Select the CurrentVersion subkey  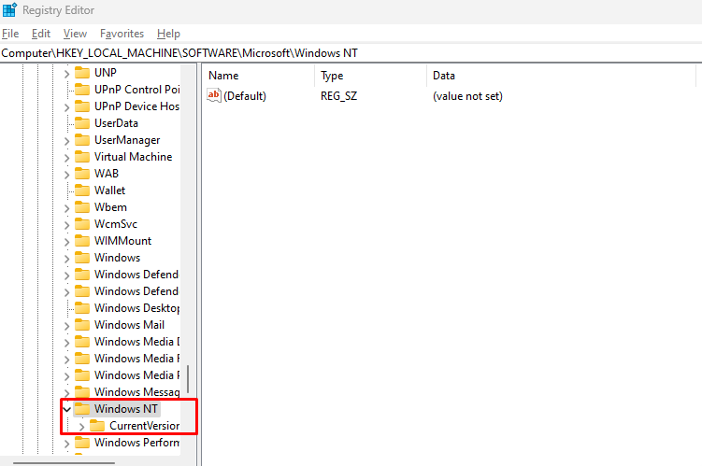pos(145,426)
